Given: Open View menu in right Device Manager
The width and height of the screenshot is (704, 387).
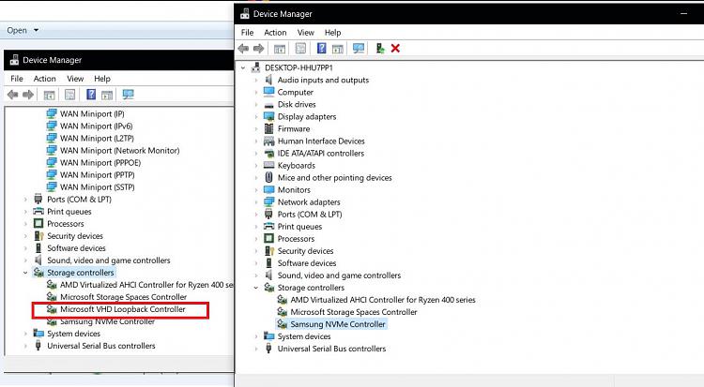Looking at the screenshot, I should [306, 32].
